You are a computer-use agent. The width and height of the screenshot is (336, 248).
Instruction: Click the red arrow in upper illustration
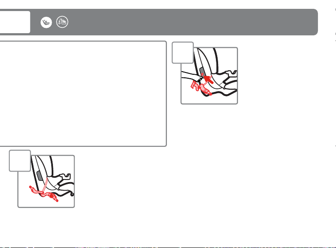pos(208,80)
